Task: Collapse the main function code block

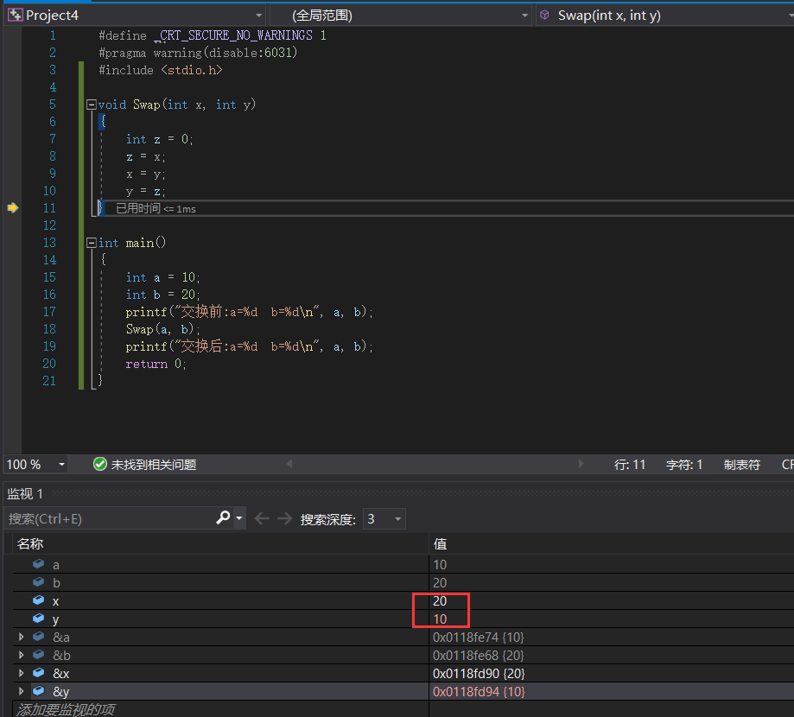Action: (91, 243)
